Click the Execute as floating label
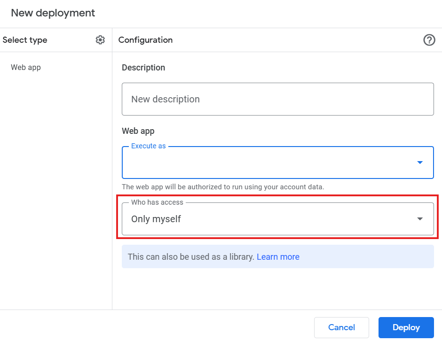 click(x=148, y=146)
